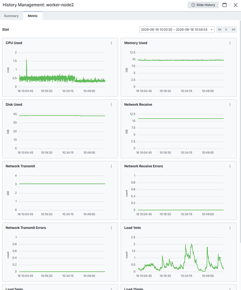The height and width of the screenshot is (290, 241).
Task: Click the highest peak on the Load 1min chart
Action: click(192, 244)
